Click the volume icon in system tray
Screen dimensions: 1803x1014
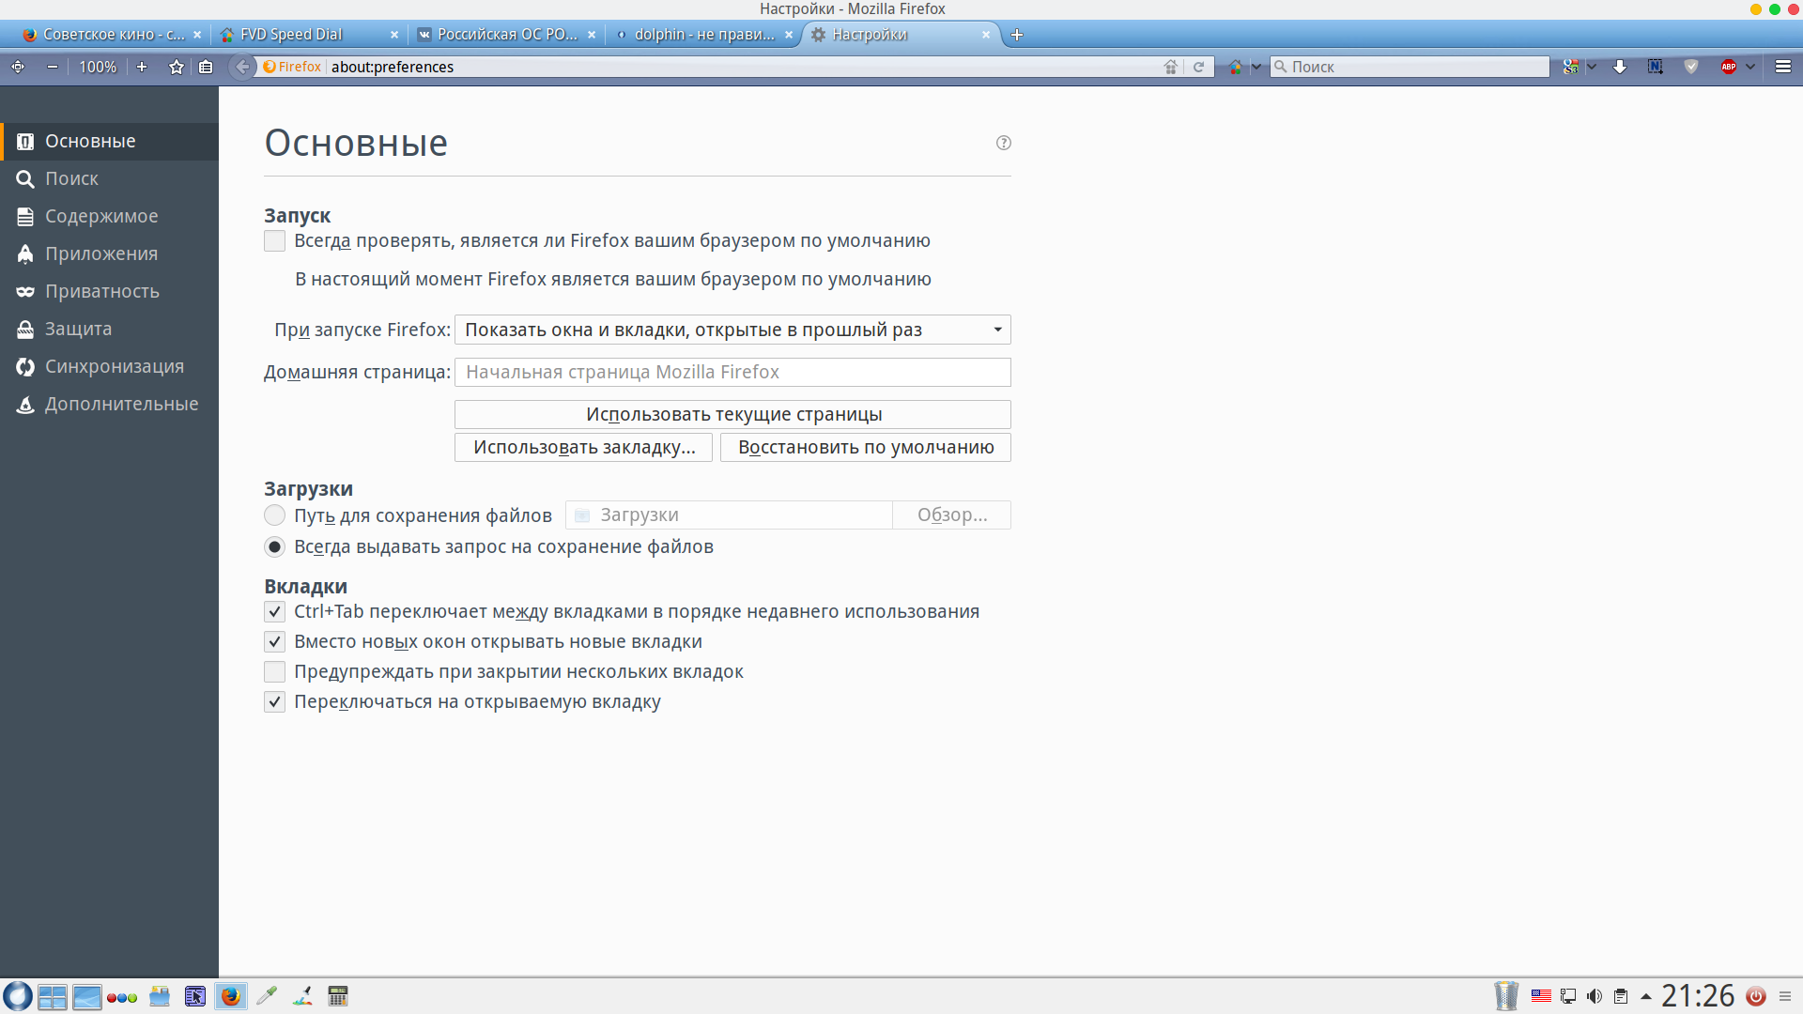click(x=1595, y=996)
